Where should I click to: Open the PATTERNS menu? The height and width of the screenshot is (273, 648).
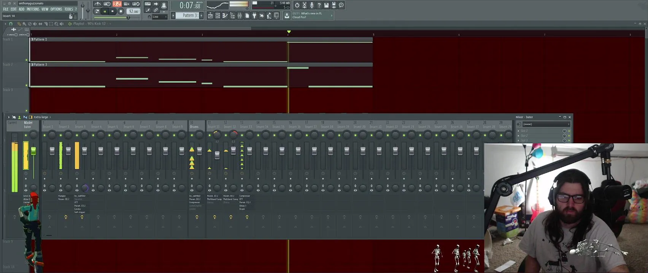33,9
